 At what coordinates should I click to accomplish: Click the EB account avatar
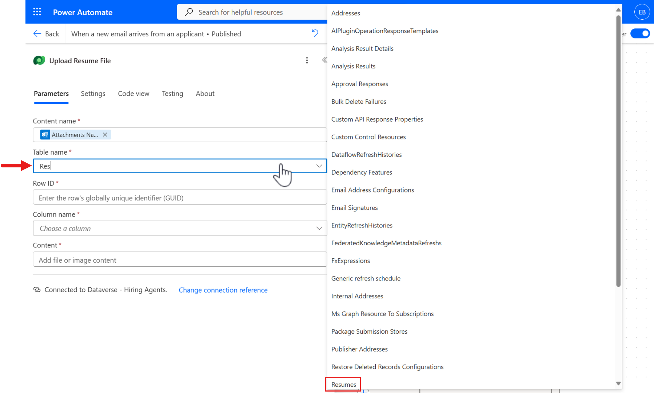pyautogui.click(x=642, y=12)
